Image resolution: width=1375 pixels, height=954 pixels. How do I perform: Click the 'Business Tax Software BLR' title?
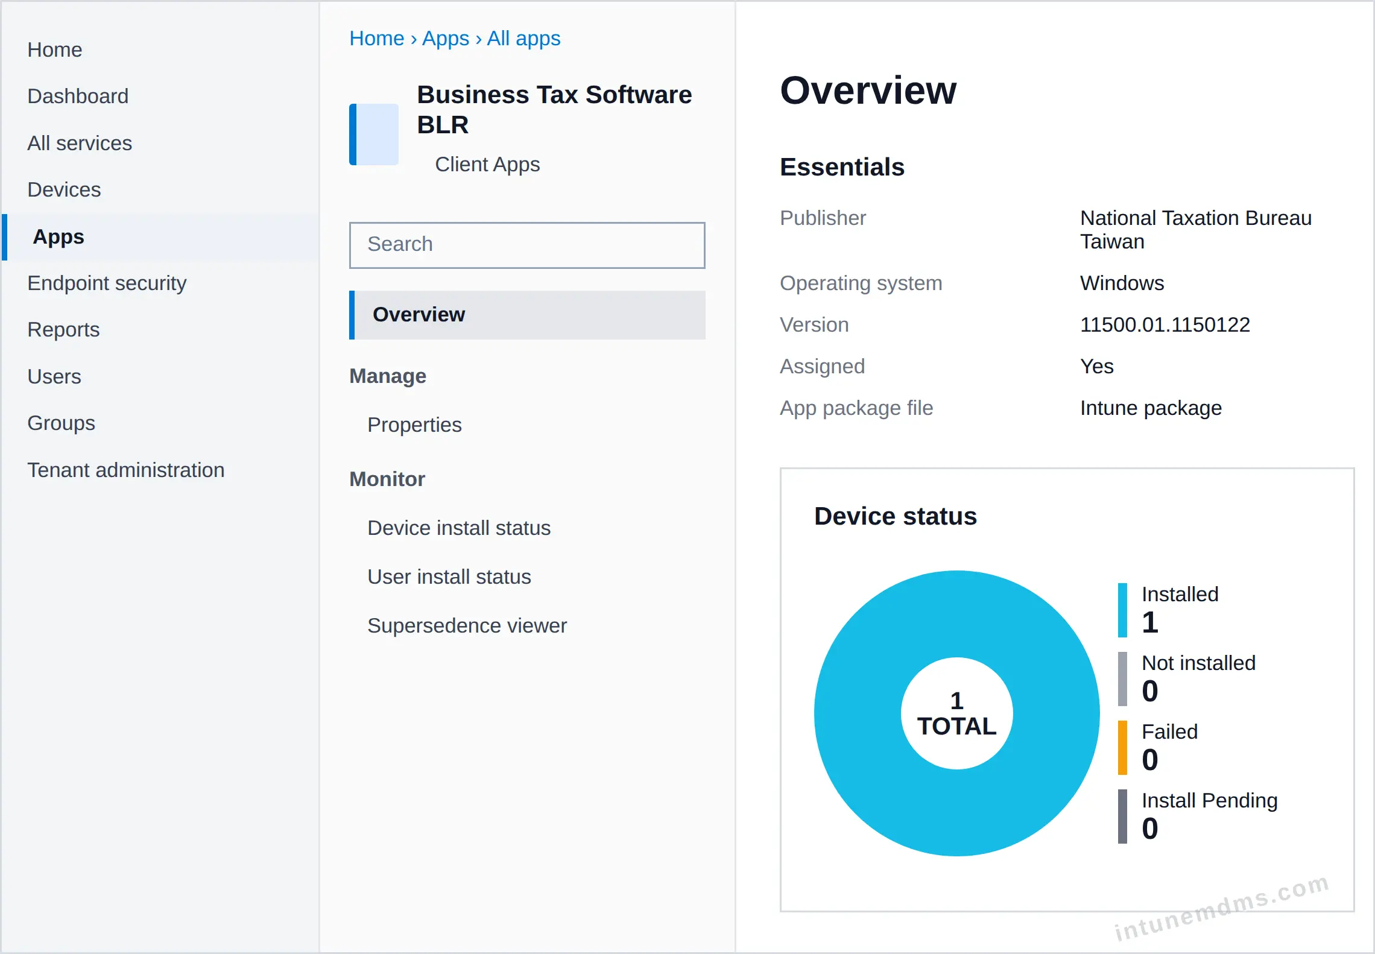(554, 110)
